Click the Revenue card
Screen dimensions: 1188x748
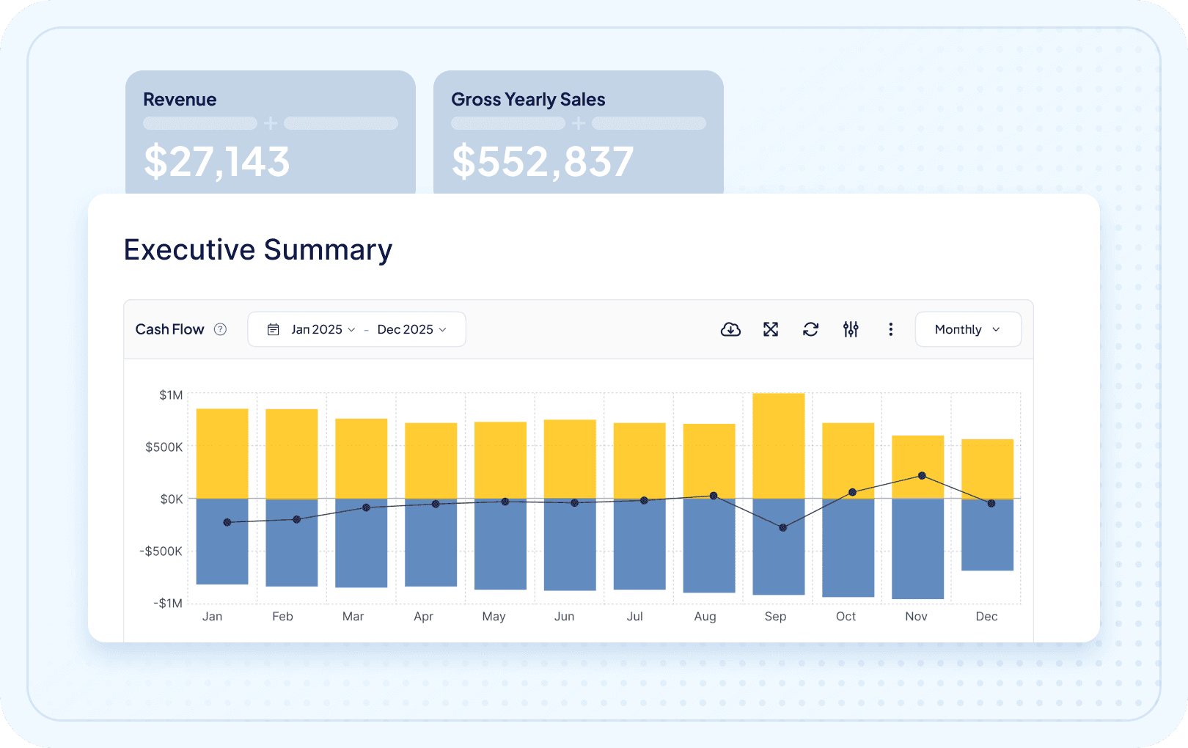point(271,132)
